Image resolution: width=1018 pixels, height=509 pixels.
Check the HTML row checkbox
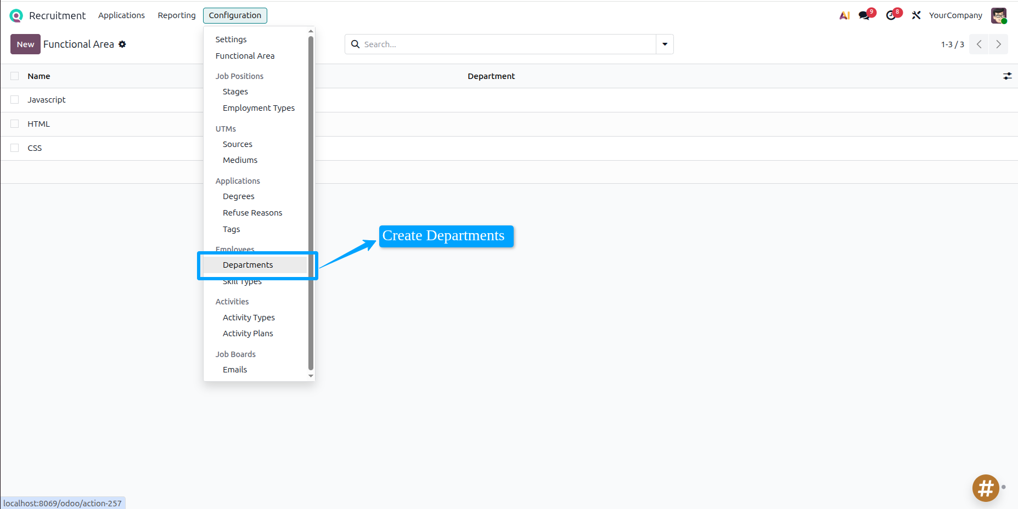click(x=15, y=124)
